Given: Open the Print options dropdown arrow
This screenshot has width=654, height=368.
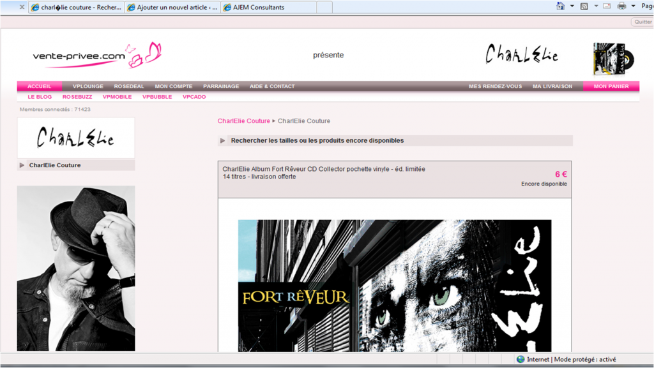Looking at the screenshot, I should pyautogui.click(x=633, y=6).
